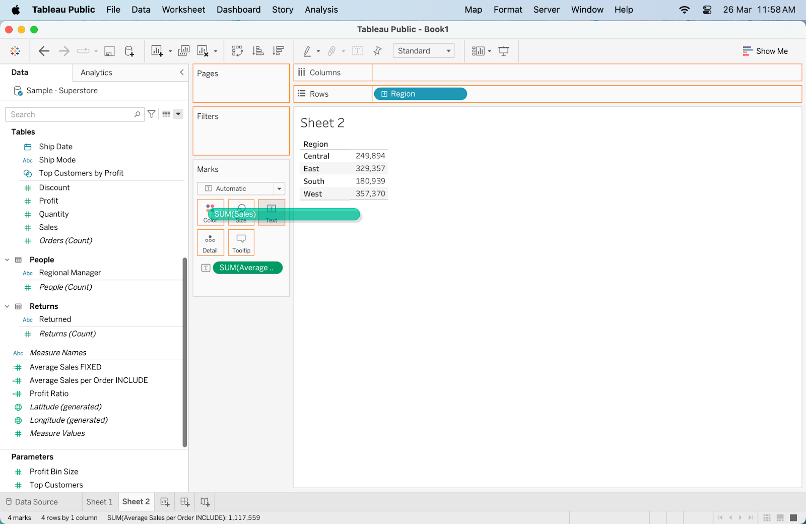The height and width of the screenshot is (524, 806).
Task: Click the New Dashboard tab icon
Action: click(185, 502)
